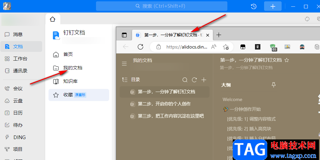
Task: Focus the search box at the top
Action: [162, 6]
